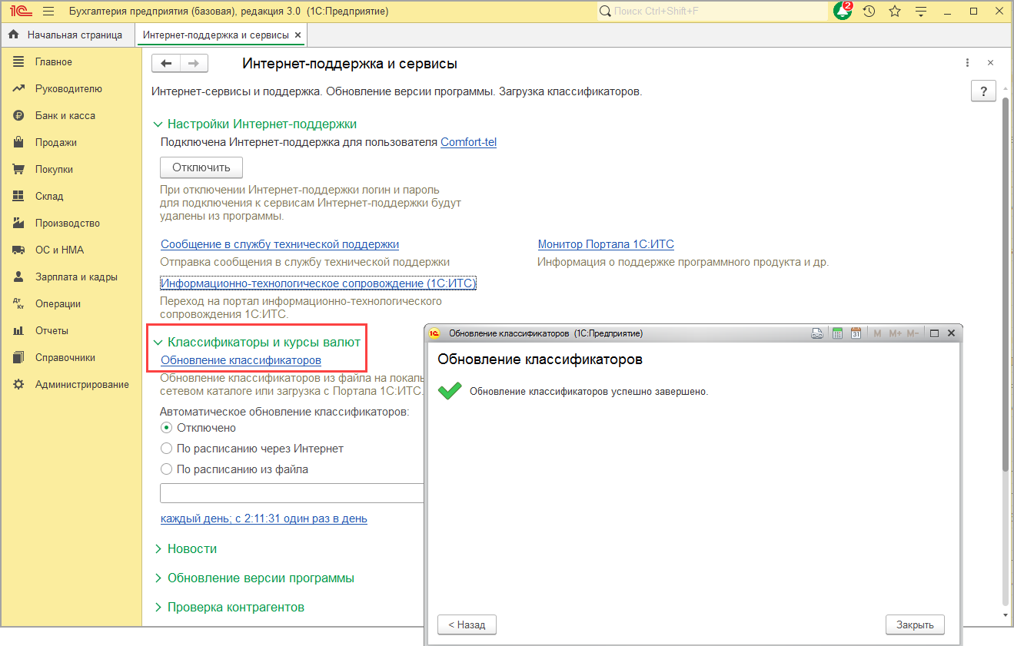Open help with the question mark button
Image resolution: width=1014 pixels, height=646 pixels.
pyautogui.click(x=984, y=91)
